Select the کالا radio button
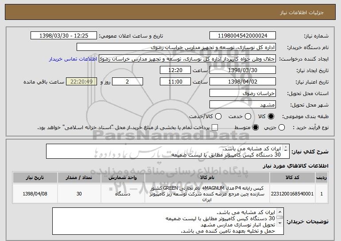This screenshot has width=341, height=241. 271,117
